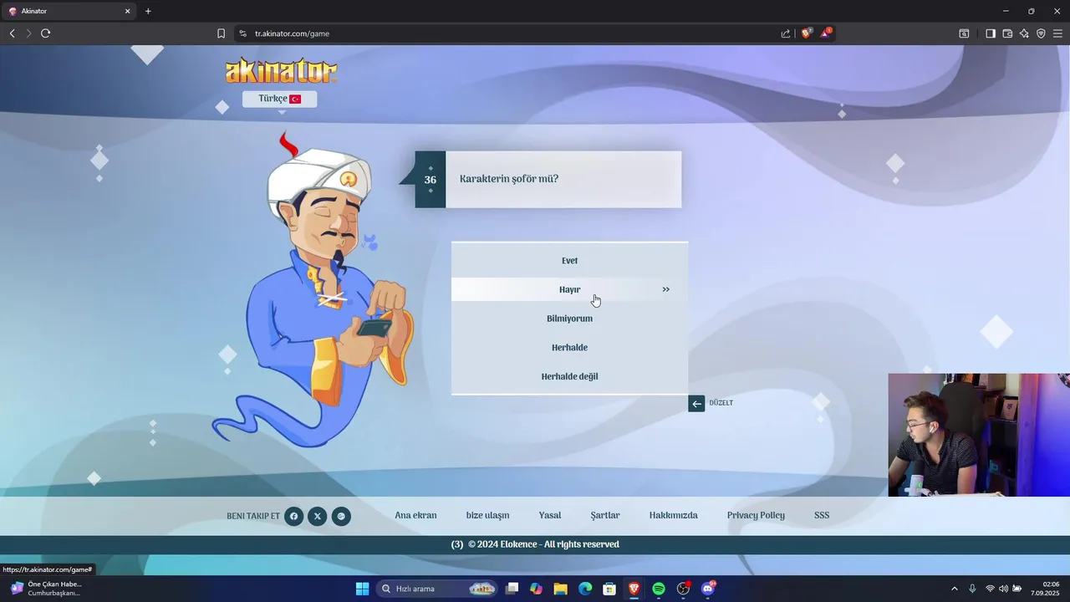Show hidden system tray icons

(x=955, y=589)
